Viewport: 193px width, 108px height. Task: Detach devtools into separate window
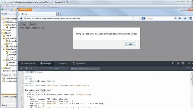pos(189,63)
